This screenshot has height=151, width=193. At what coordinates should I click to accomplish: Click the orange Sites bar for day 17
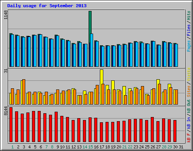click(103, 94)
